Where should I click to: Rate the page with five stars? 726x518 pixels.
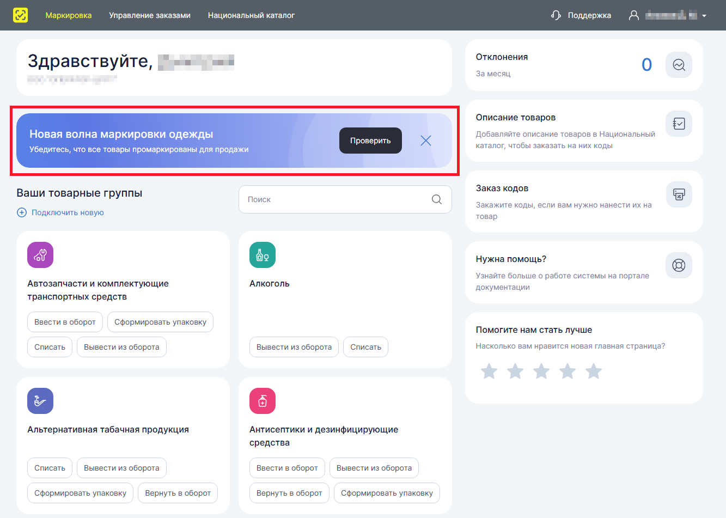(594, 371)
